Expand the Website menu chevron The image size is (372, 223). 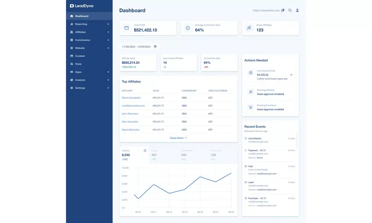(108, 48)
